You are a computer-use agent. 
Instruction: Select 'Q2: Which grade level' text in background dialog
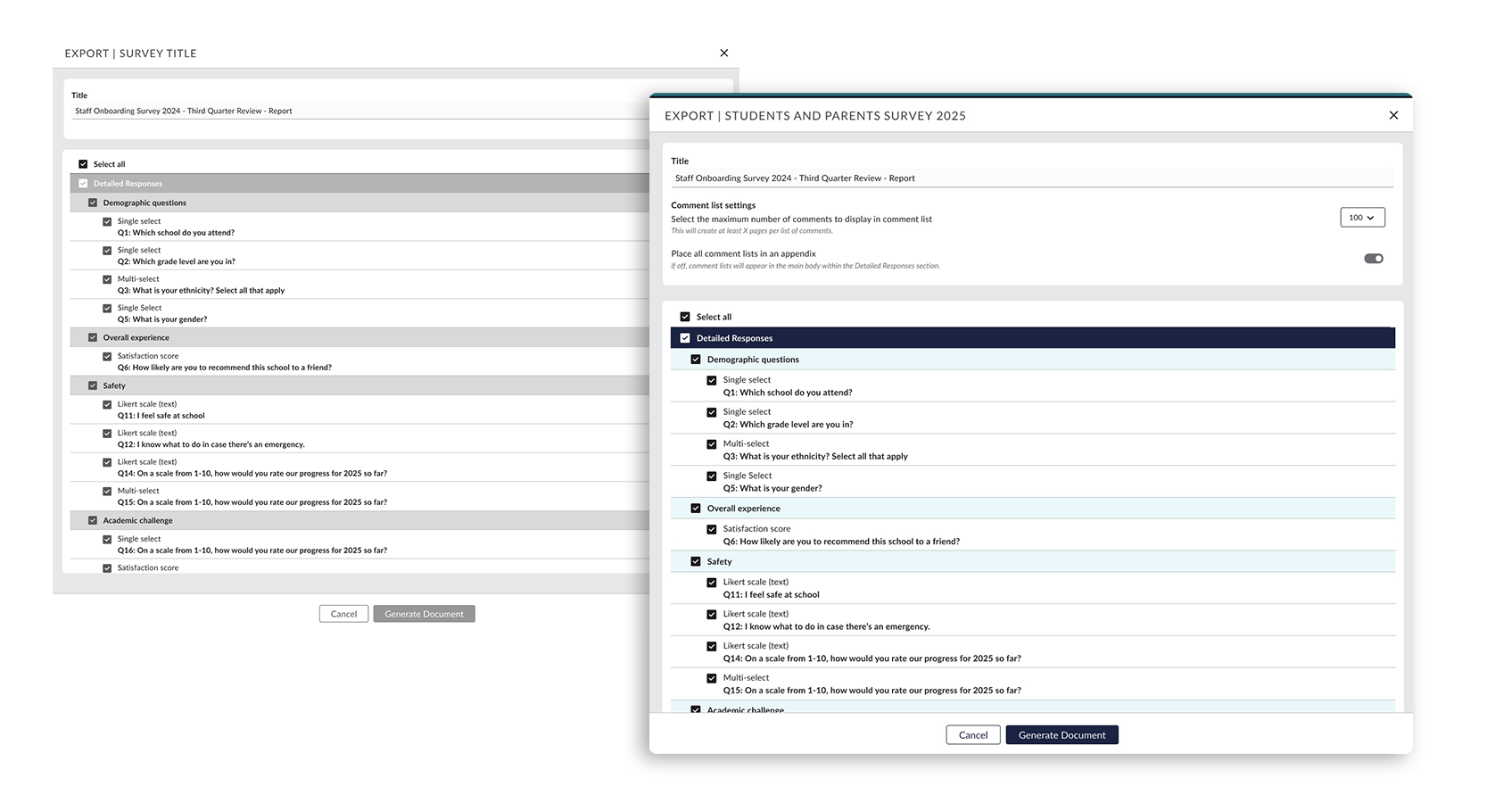coord(176,261)
